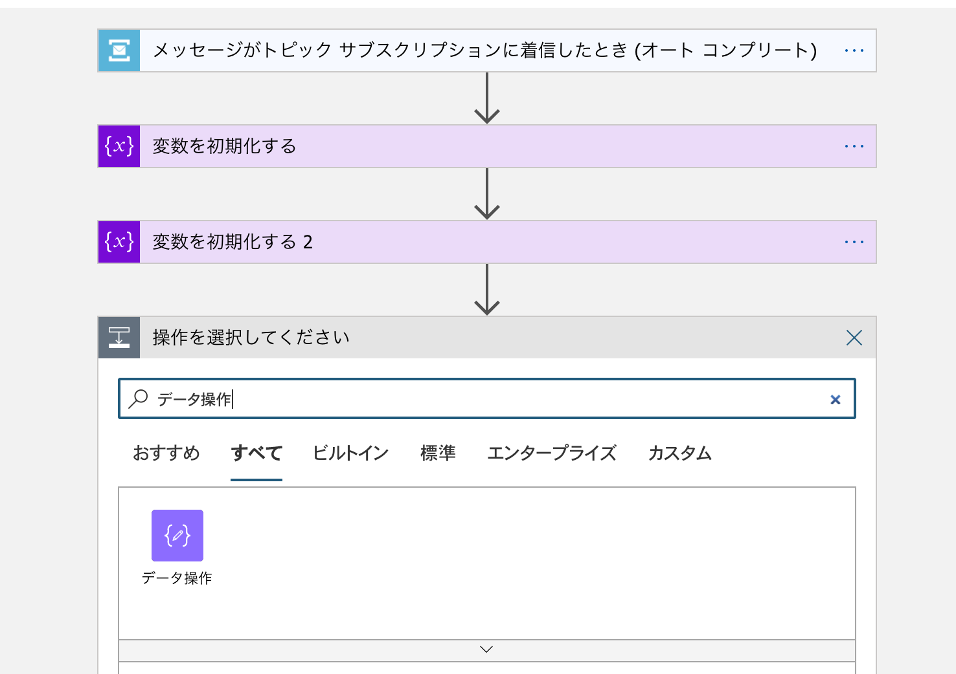
Task: Open the エンタープライズ tab
Action: point(552,453)
